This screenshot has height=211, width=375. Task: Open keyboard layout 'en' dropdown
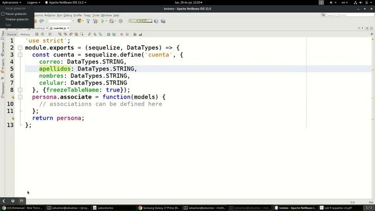click(x=345, y=2)
